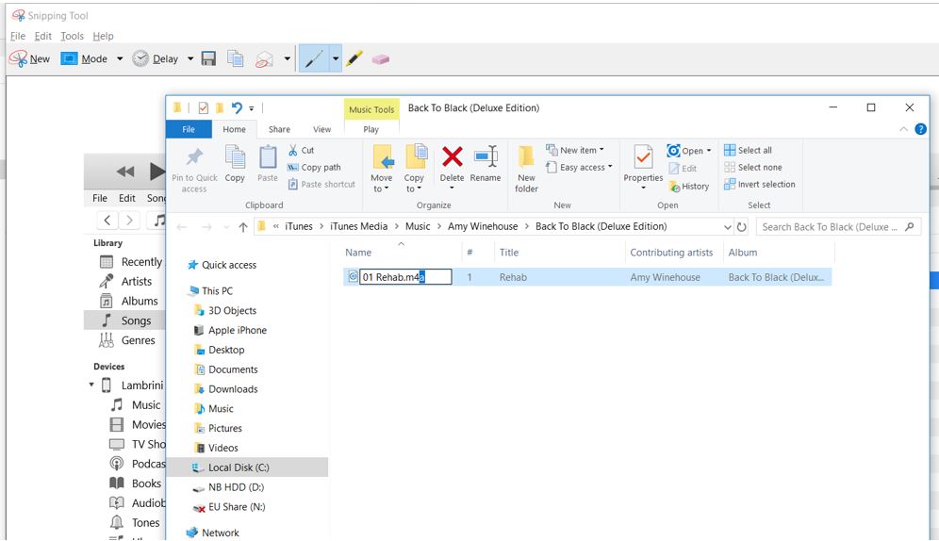Click the Copy button in Clipboard group
Viewport: 939px width, 541px height.
coord(235,164)
